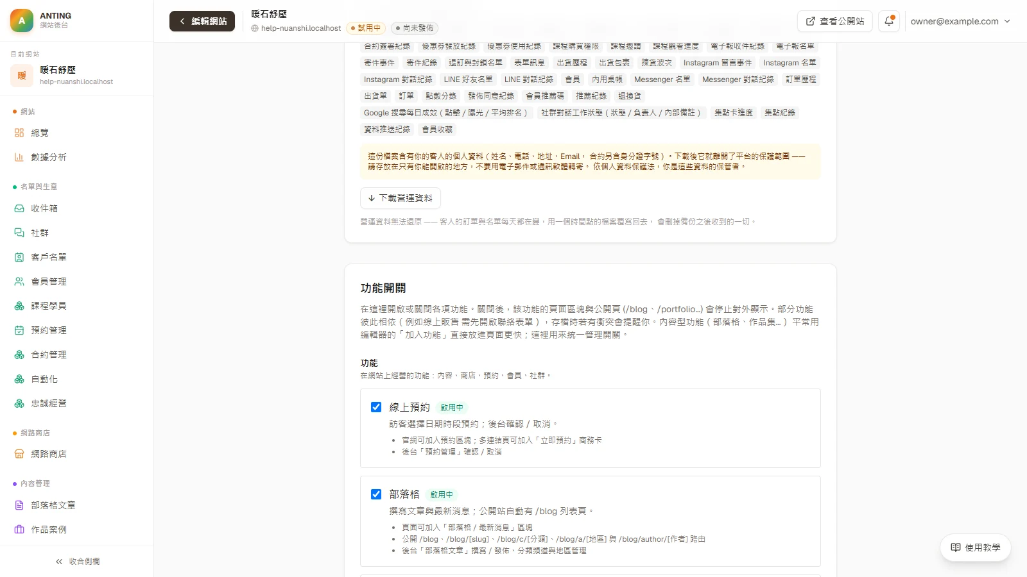Open the 社群 chat icon
Viewport: 1027px width, 577px height.
coord(19,233)
